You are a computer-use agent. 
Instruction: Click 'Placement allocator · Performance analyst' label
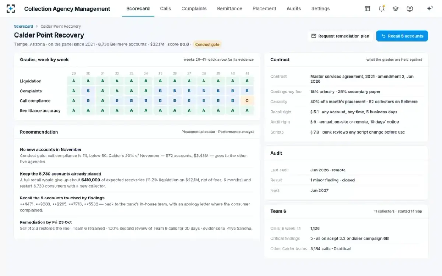click(218, 132)
